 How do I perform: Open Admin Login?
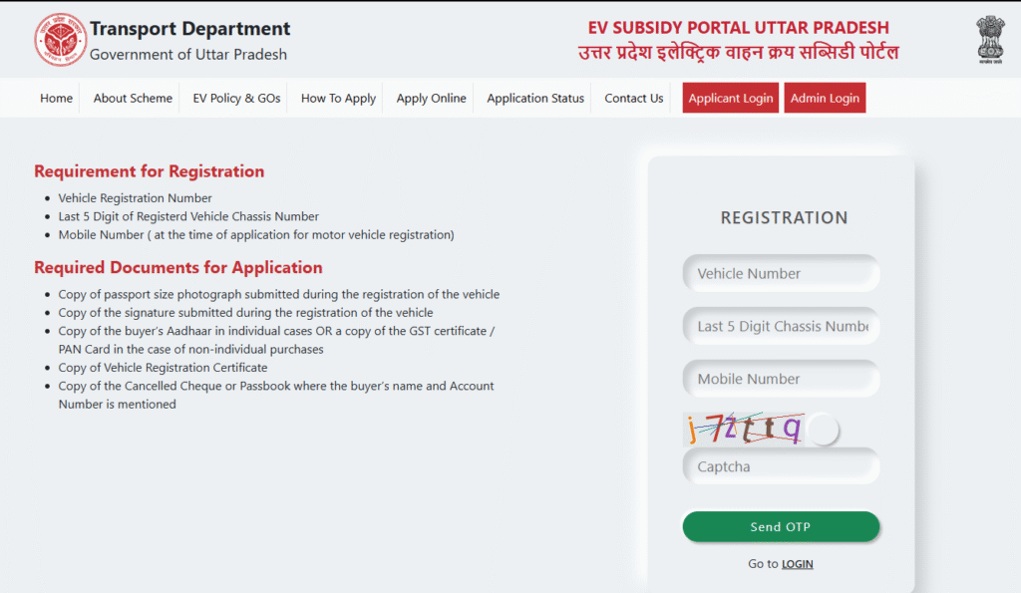(x=825, y=98)
